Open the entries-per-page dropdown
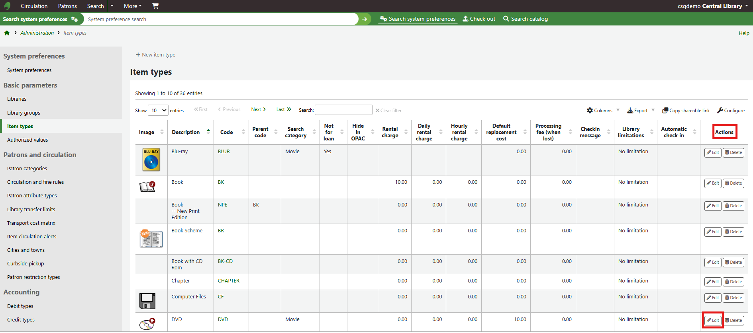Screen dimensions: 753x333 tap(158, 110)
